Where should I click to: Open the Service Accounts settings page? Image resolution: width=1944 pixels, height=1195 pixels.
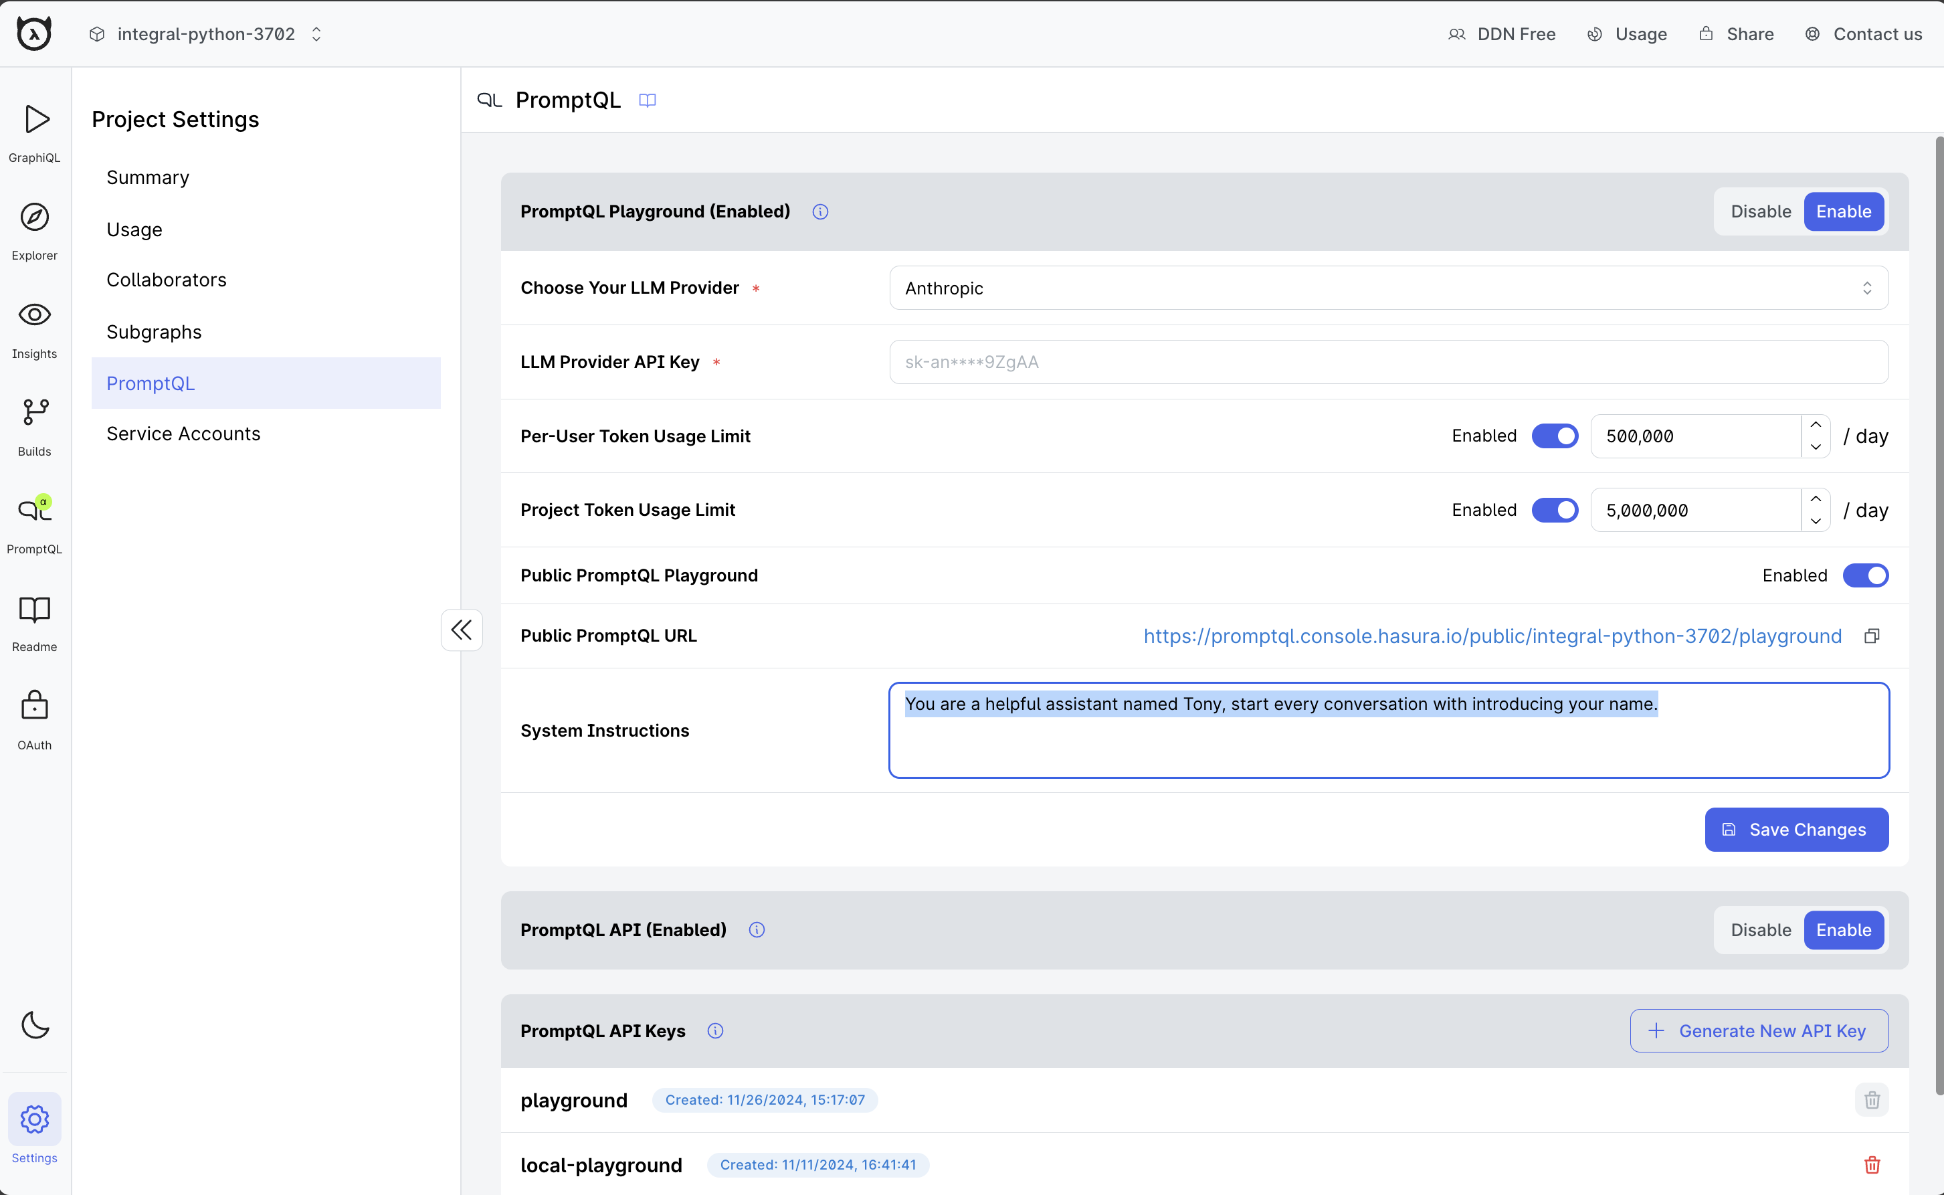(x=183, y=434)
